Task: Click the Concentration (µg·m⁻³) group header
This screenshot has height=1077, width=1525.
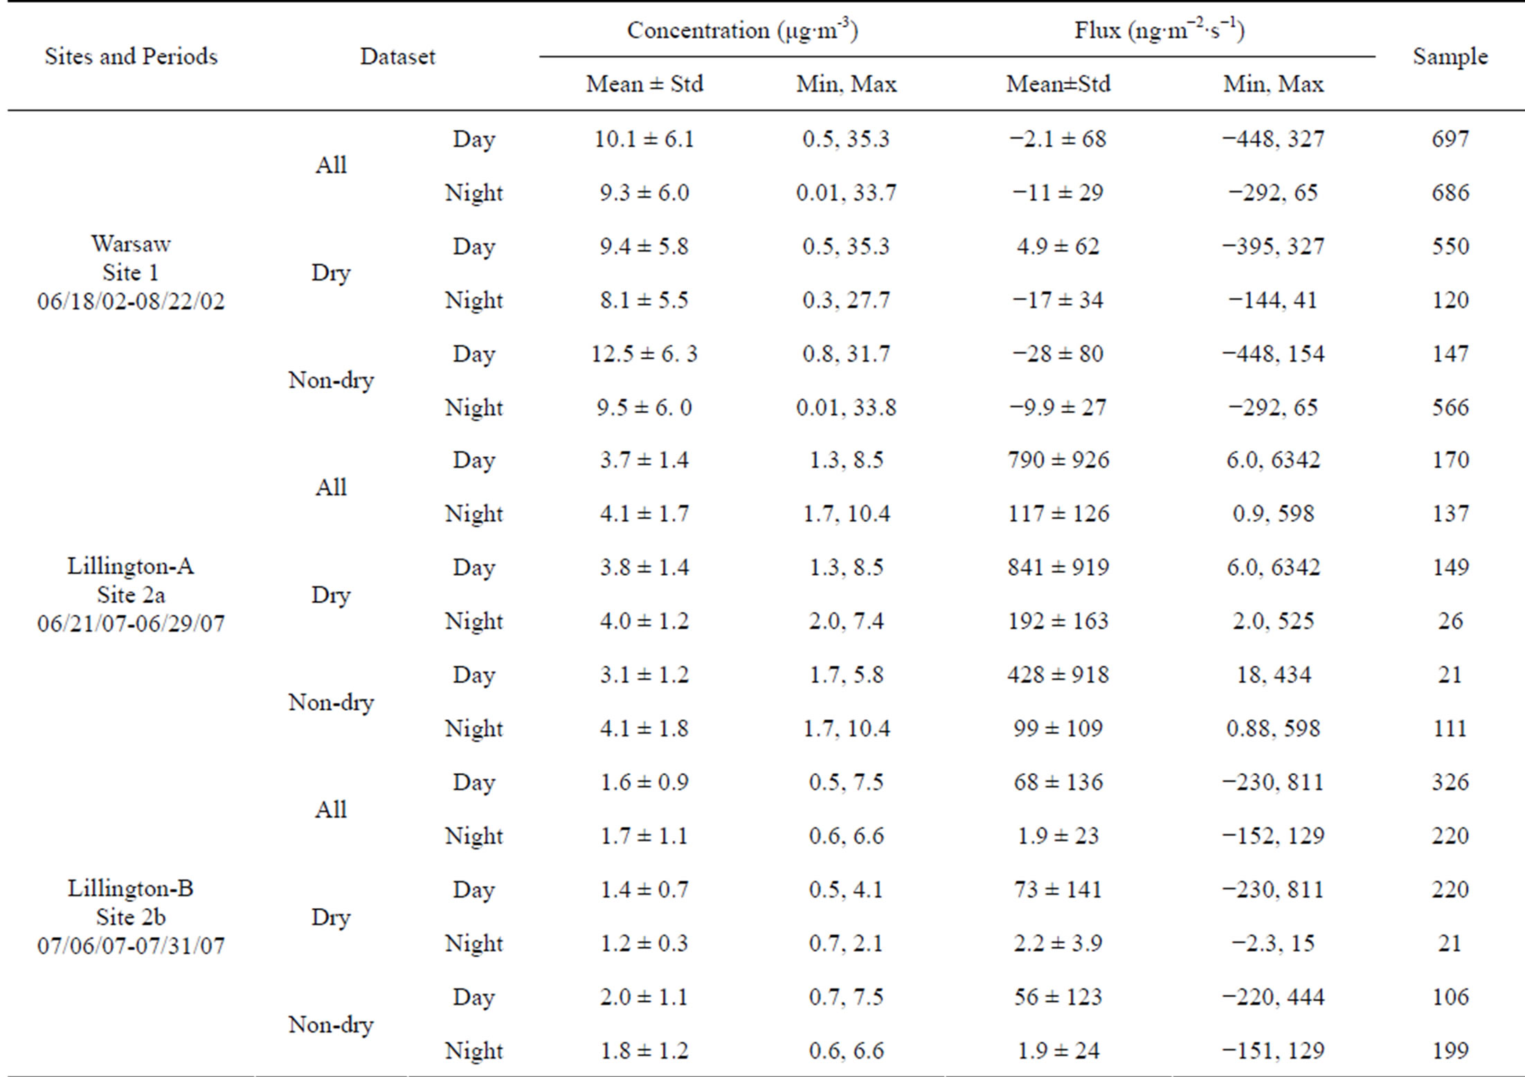Action: [x=742, y=30]
